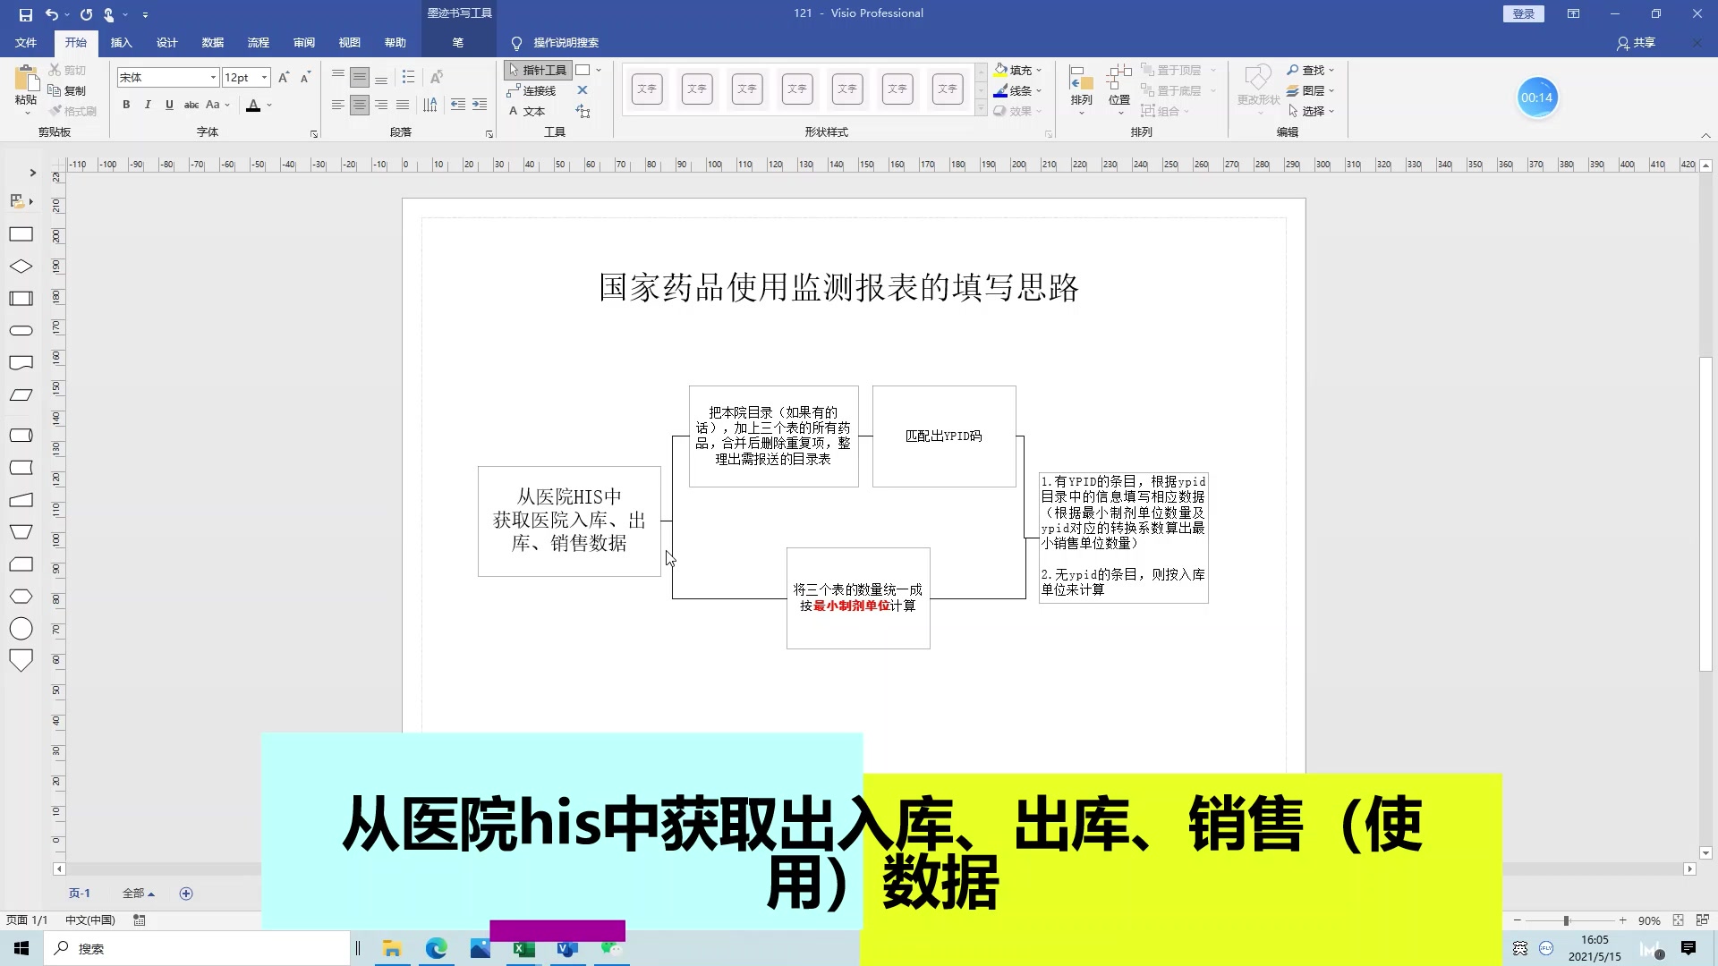The width and height of the screenshot is (1718, 966).
Task: Click the Share (共享) button
Action: click(1636, 43)
